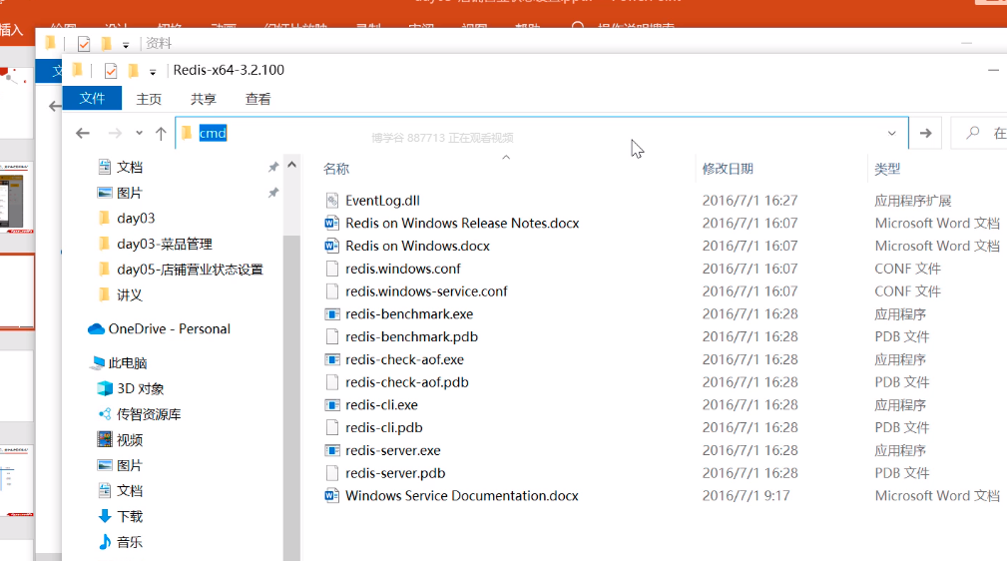Open 传智资源库 in navigation pane
The height and width of the screenshot is (561, 1007).
click(x=149, y=414)
